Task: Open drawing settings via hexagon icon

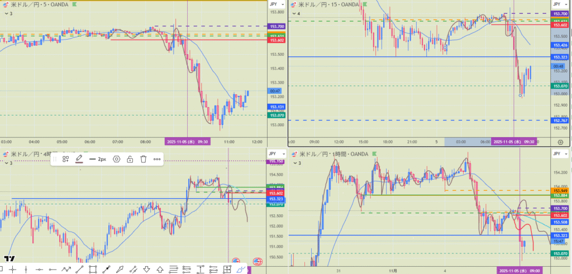Action: pyautogui.click(x=117, y=159)
